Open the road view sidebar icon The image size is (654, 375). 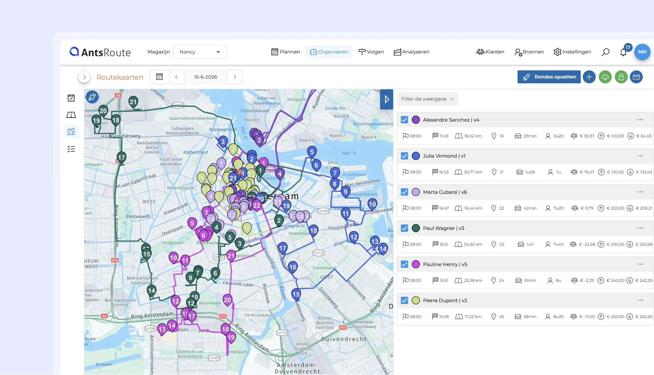[x=71, y=115]
